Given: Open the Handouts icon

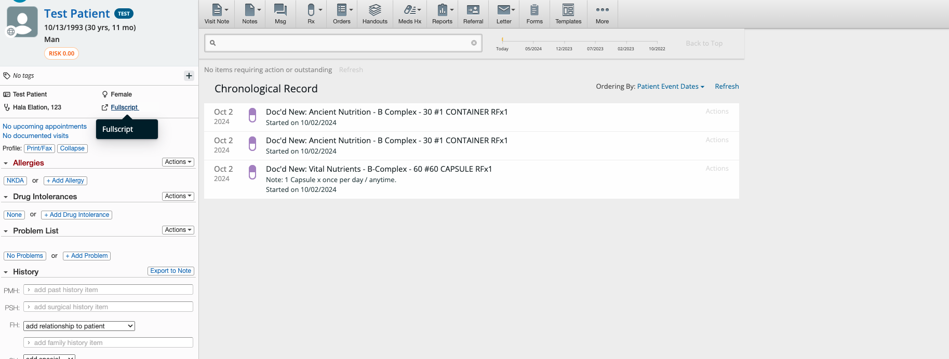Looking at the screenshot, I should point(375,14).
